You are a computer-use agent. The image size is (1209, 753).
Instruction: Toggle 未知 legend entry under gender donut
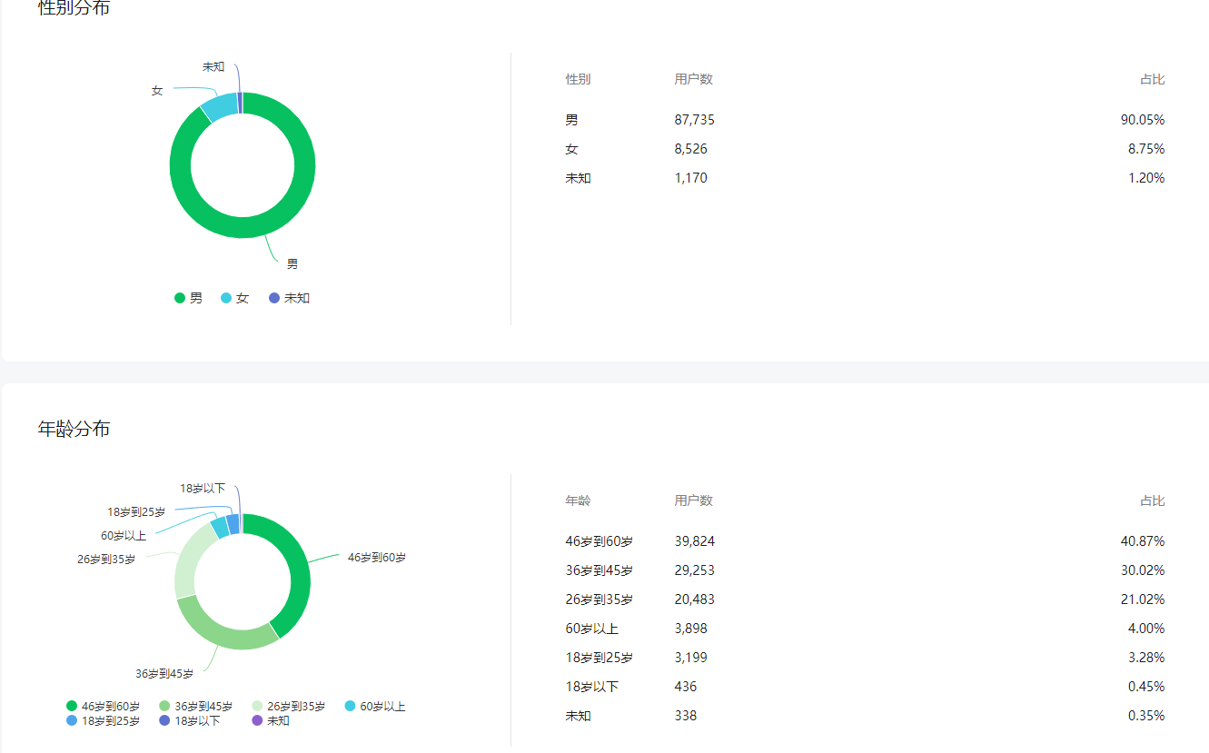pyautogui.click(x=289, y=298)
